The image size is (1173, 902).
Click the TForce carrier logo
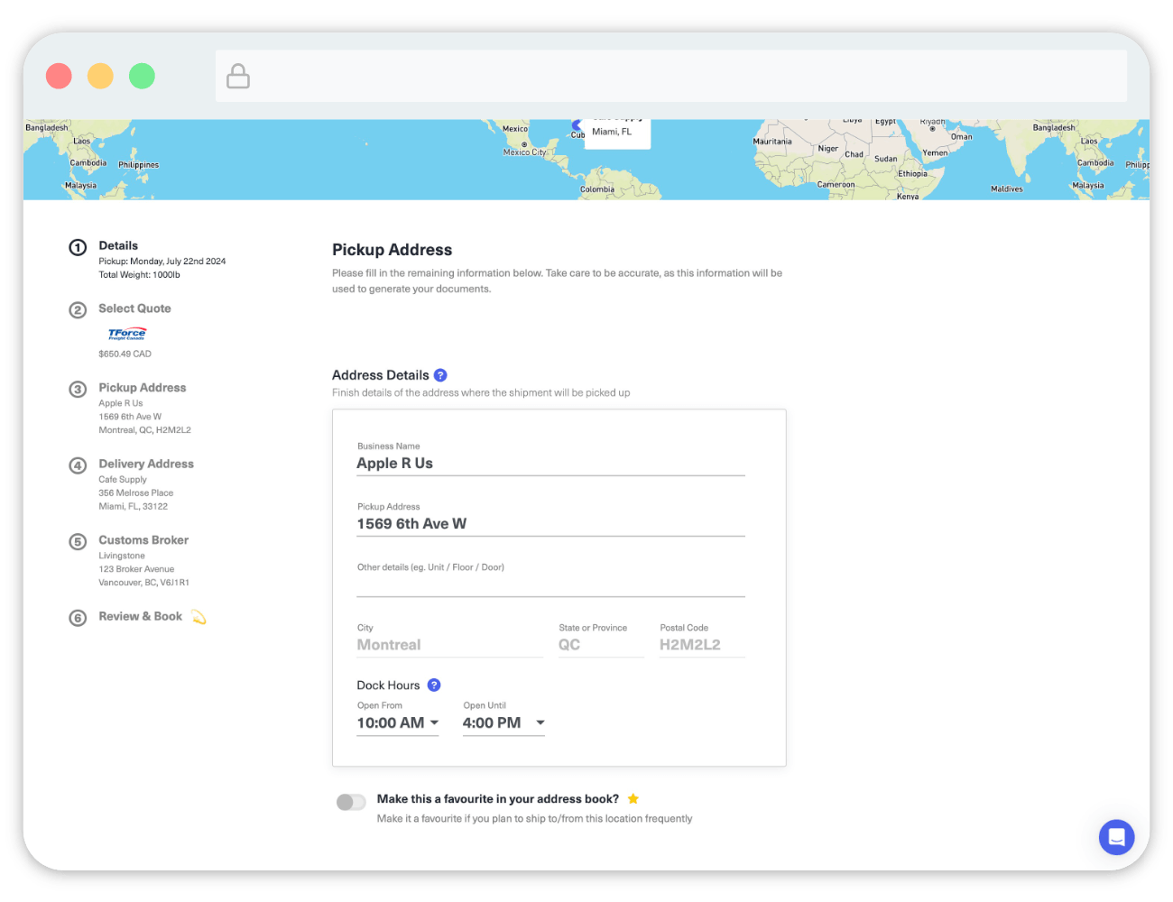(127, 334)
